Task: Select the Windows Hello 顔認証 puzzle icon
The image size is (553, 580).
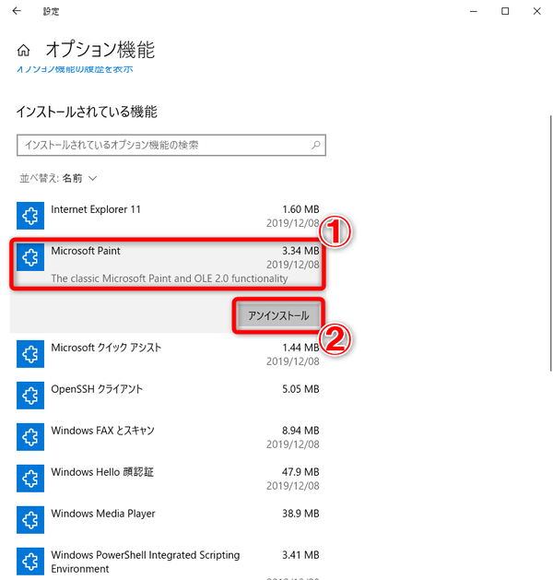Action: [30, 479]
